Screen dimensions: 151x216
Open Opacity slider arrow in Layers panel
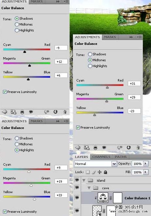tap(145, 164)
